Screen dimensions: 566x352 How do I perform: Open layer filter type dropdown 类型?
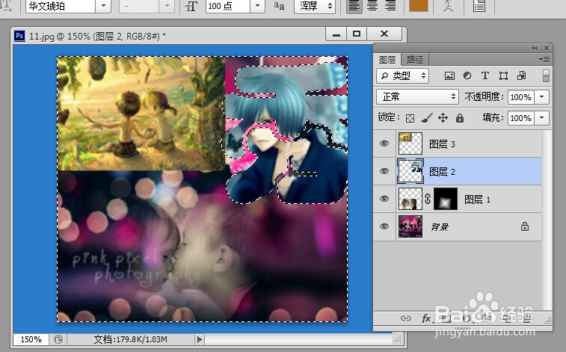click(x=403, y=75)
